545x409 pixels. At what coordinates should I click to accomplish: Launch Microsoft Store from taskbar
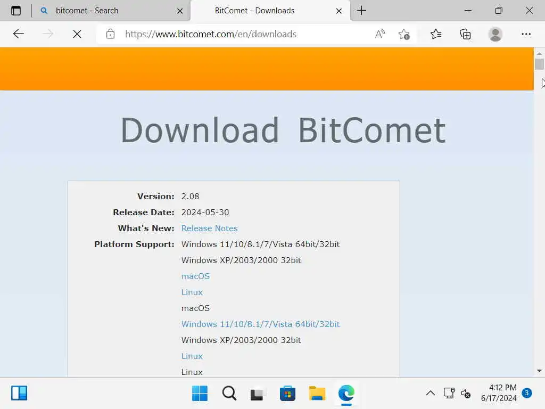[287, 394]
